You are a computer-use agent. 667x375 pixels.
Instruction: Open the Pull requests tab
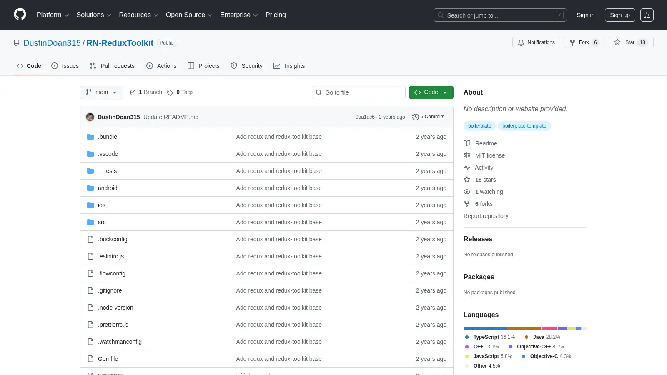(112, 66)
